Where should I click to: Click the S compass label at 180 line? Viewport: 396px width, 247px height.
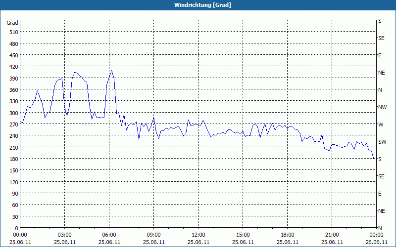point(380,159)
